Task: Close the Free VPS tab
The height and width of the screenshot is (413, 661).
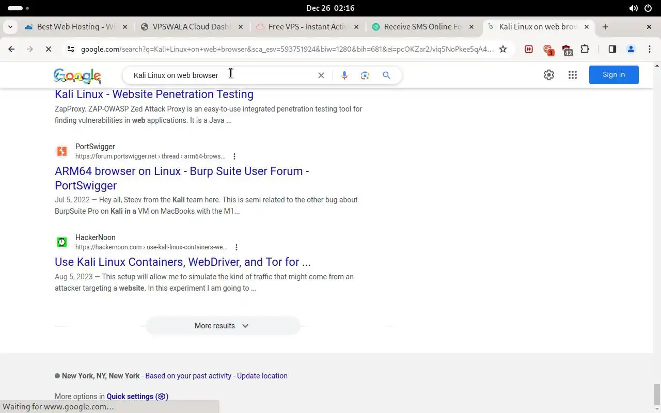Action: [x=356, y=27]
